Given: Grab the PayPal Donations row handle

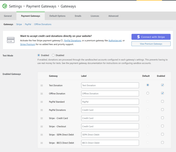Looking at the screenshot, I should [42, 110].
